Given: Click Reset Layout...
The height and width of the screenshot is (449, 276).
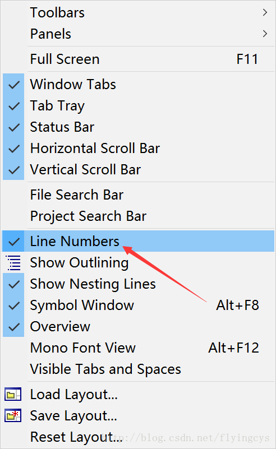Looking at the screenshot, I should (138, 437).
